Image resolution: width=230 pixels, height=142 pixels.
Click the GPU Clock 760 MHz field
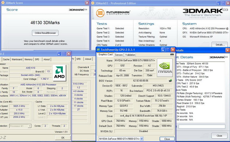120,121
